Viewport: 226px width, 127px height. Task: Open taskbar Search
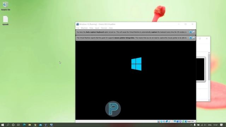click(8, 125)
